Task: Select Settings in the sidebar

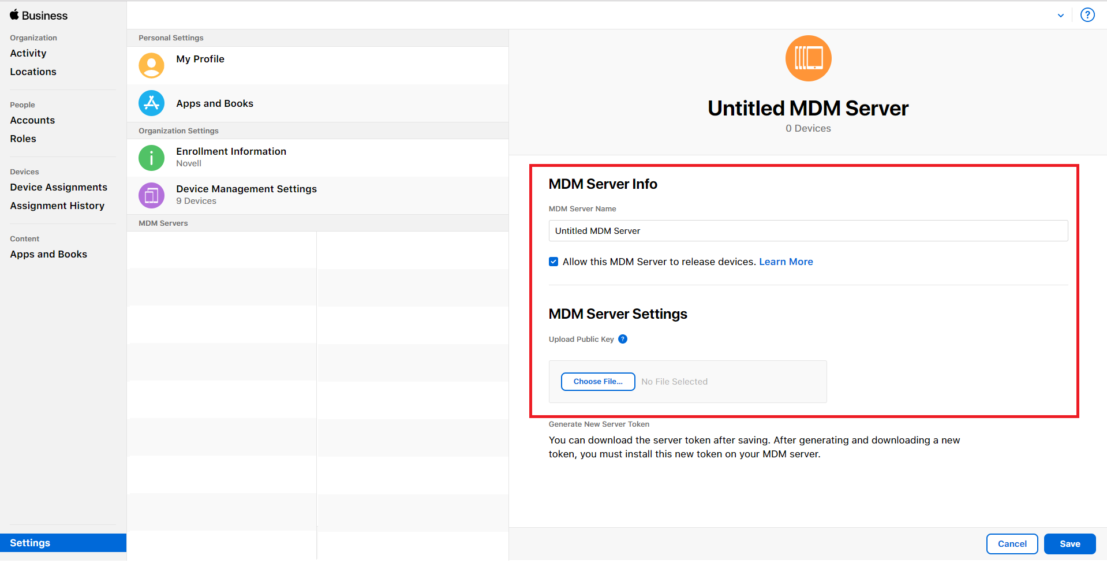Action: pyautogui.click(x=30, y=543)
